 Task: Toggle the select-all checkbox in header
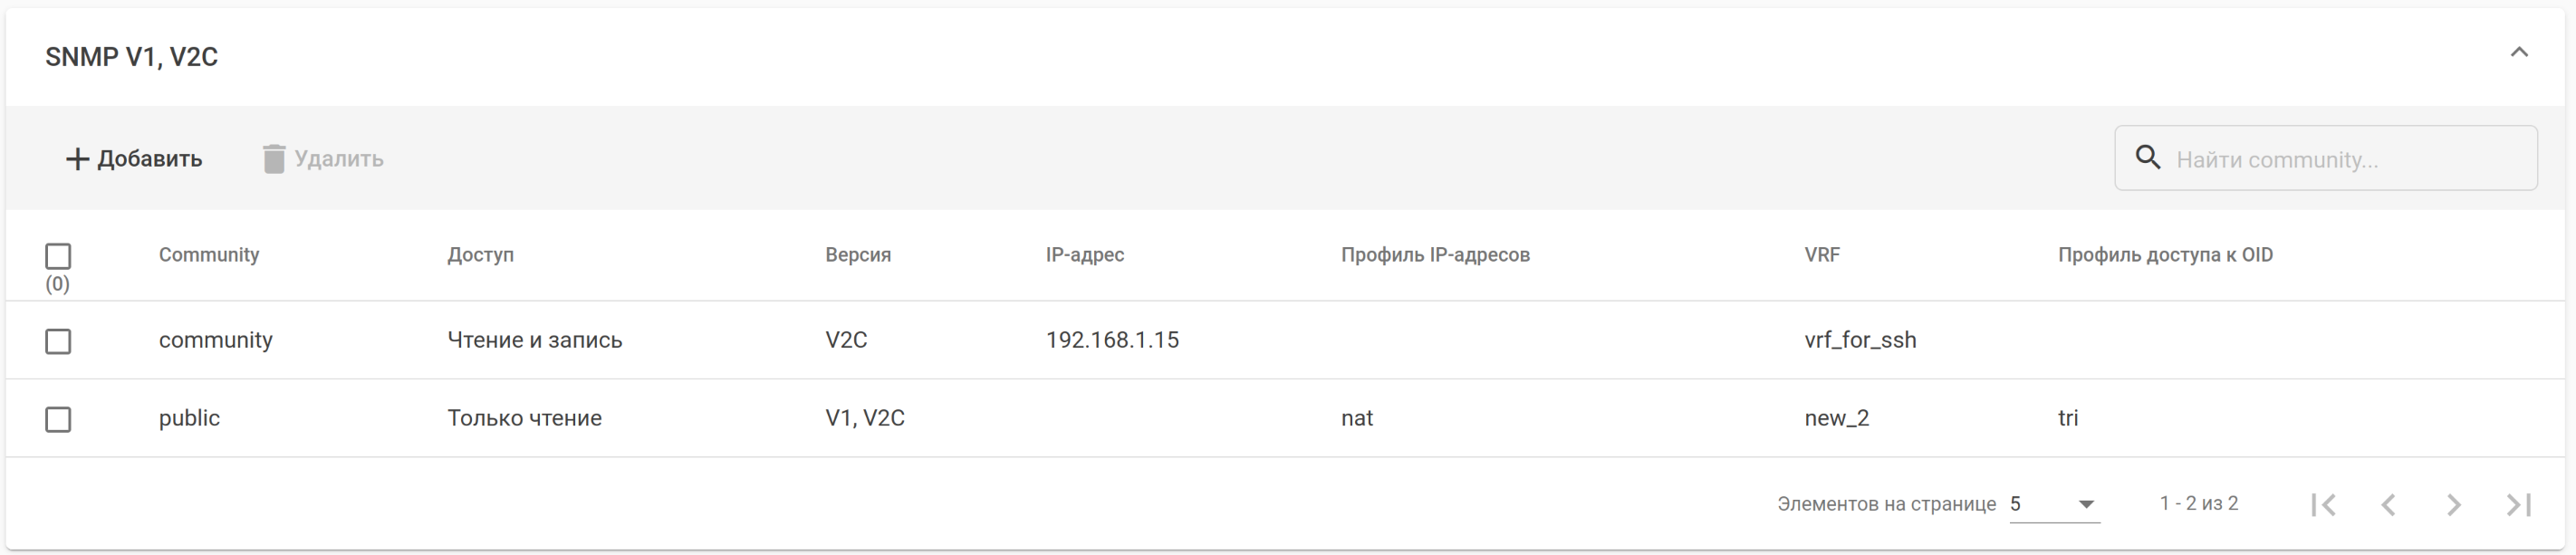(58, 256)
